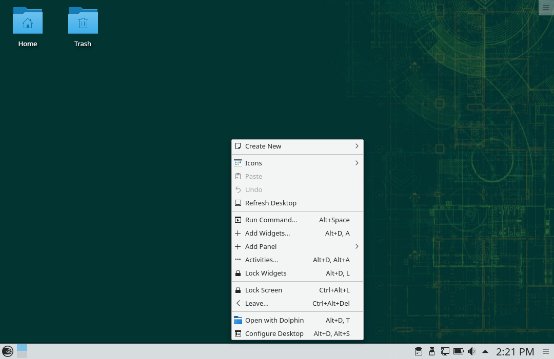Click the 2:21 PM digital clock
The height and width of the screenshot is (359, 554).
point(515,351)
